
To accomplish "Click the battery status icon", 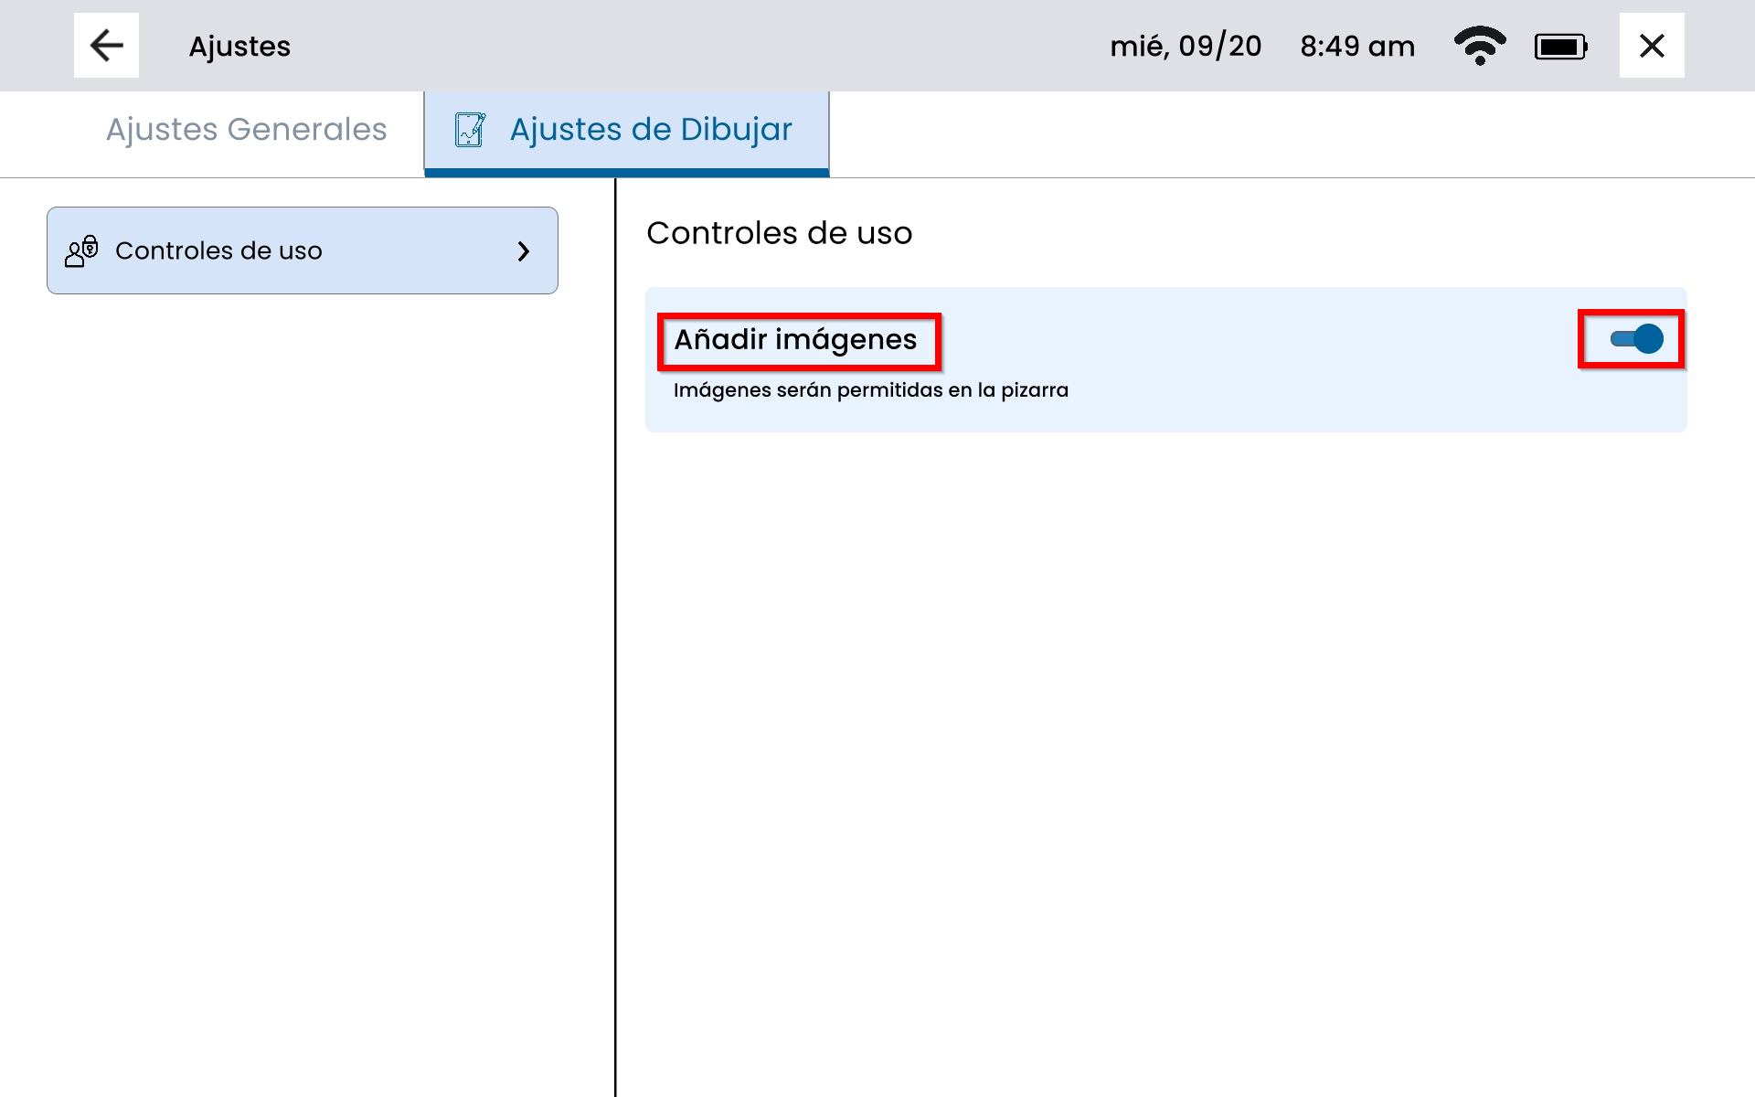I will [x=1560, y=47].
